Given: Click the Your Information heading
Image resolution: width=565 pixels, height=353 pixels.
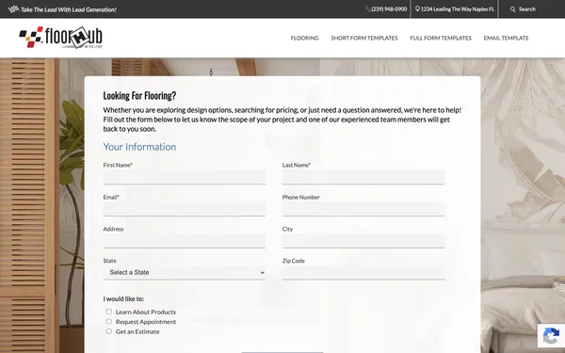Looking at the screenshot, I should point(139,147).
